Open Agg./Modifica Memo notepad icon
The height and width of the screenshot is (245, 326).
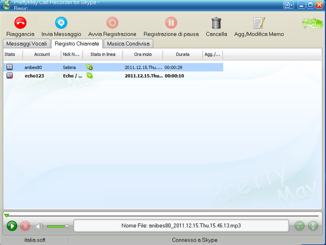(x=259, y=22)
